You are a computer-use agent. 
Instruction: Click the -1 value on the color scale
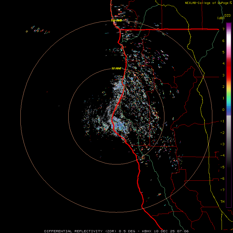point(222,121)
